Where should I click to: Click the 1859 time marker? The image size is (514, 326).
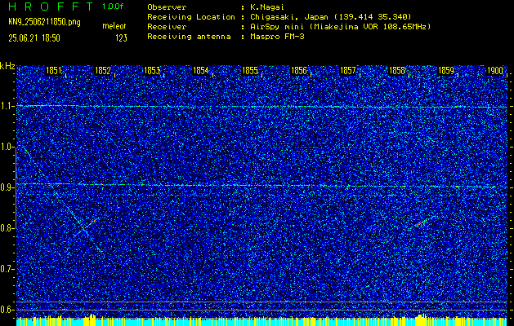446,71
